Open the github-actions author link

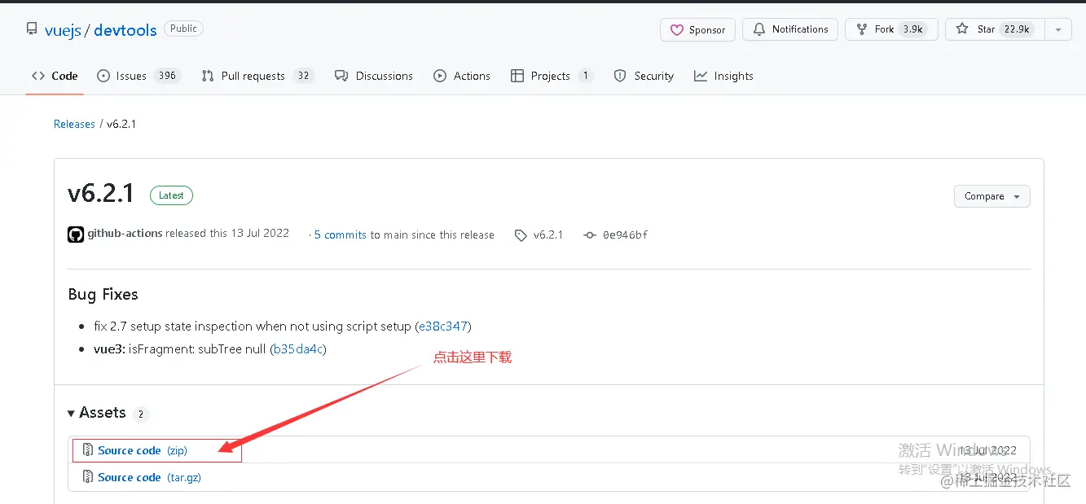pos(125,233)
